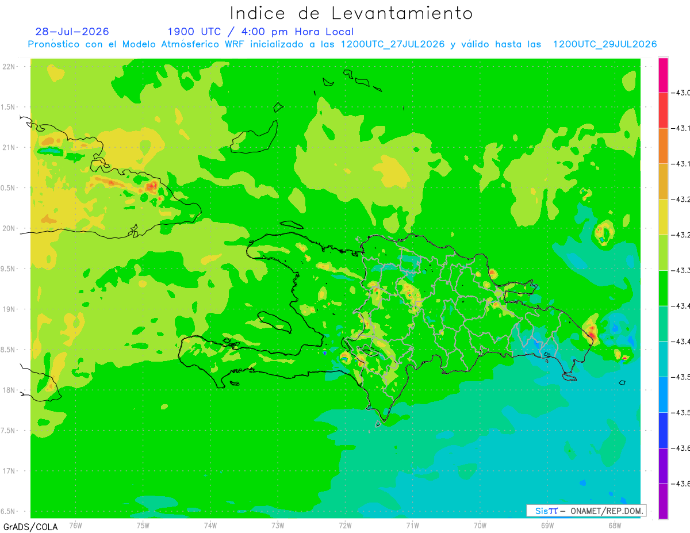Click the 'ONAMET/REP.DOM.' attribution box

pos(586,511)
